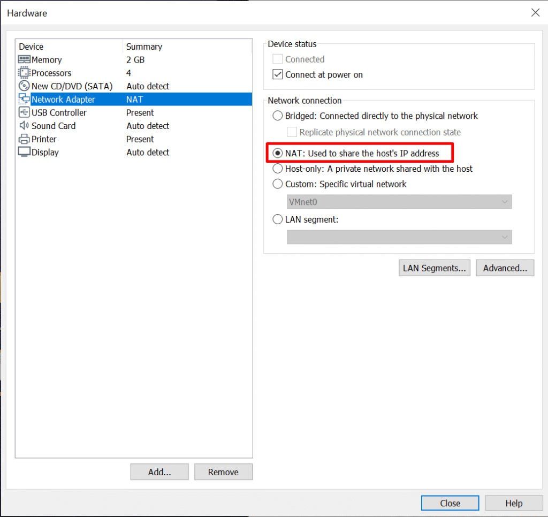Screen dimensions: 548x517
Task: Open the VMnet0 virtual network dropdown
Action: [x=399, y=202]
